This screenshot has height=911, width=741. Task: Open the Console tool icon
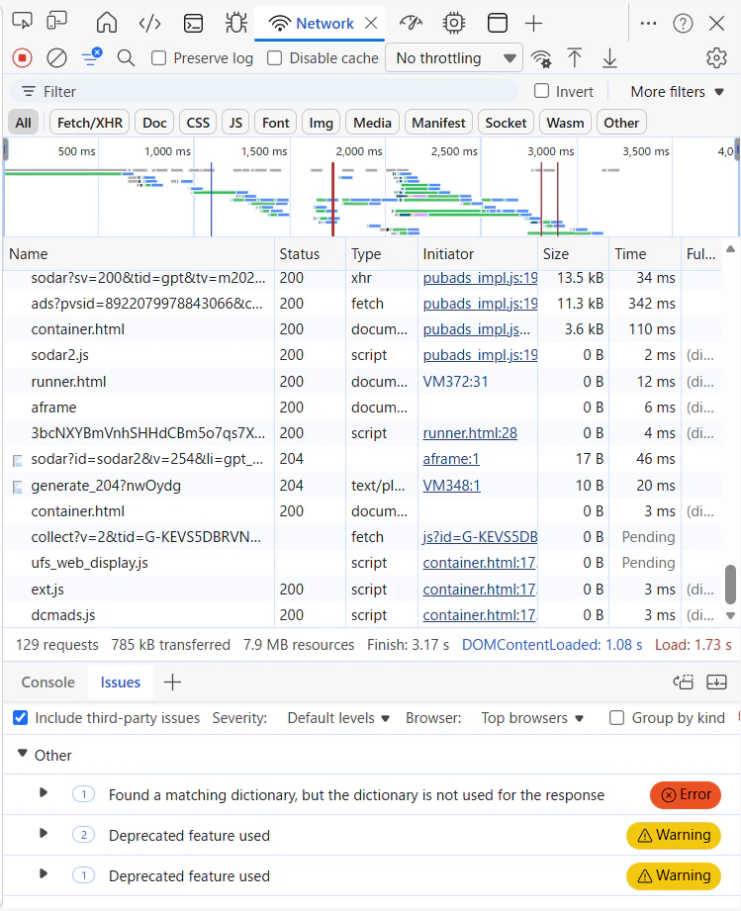click(x=193, y=23)
